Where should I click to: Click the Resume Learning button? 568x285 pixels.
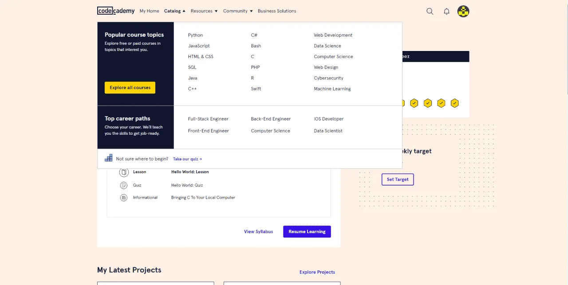(307, 231)
